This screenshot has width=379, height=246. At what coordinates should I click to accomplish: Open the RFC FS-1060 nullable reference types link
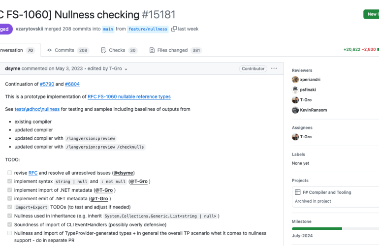tap(129, 96)
